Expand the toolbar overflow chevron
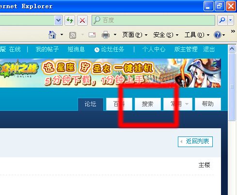Viewport: 237px width, 195px height. 233,31
